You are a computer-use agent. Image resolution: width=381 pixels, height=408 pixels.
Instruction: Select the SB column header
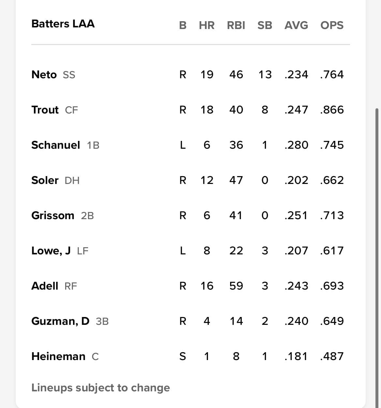265,25
